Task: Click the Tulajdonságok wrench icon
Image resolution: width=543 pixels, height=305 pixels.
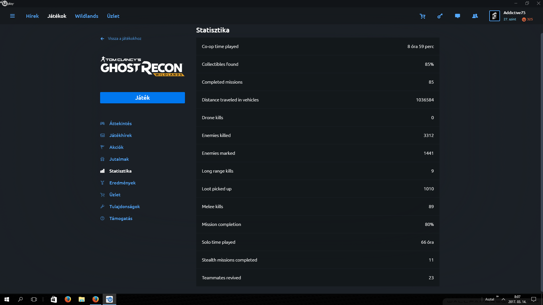Action: (x=102, y=206)
